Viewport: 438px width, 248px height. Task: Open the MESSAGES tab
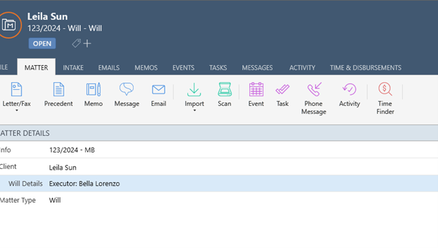[257, 67]
